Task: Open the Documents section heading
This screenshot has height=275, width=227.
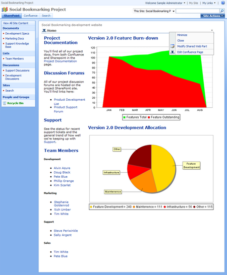Action: pos(11,28)
